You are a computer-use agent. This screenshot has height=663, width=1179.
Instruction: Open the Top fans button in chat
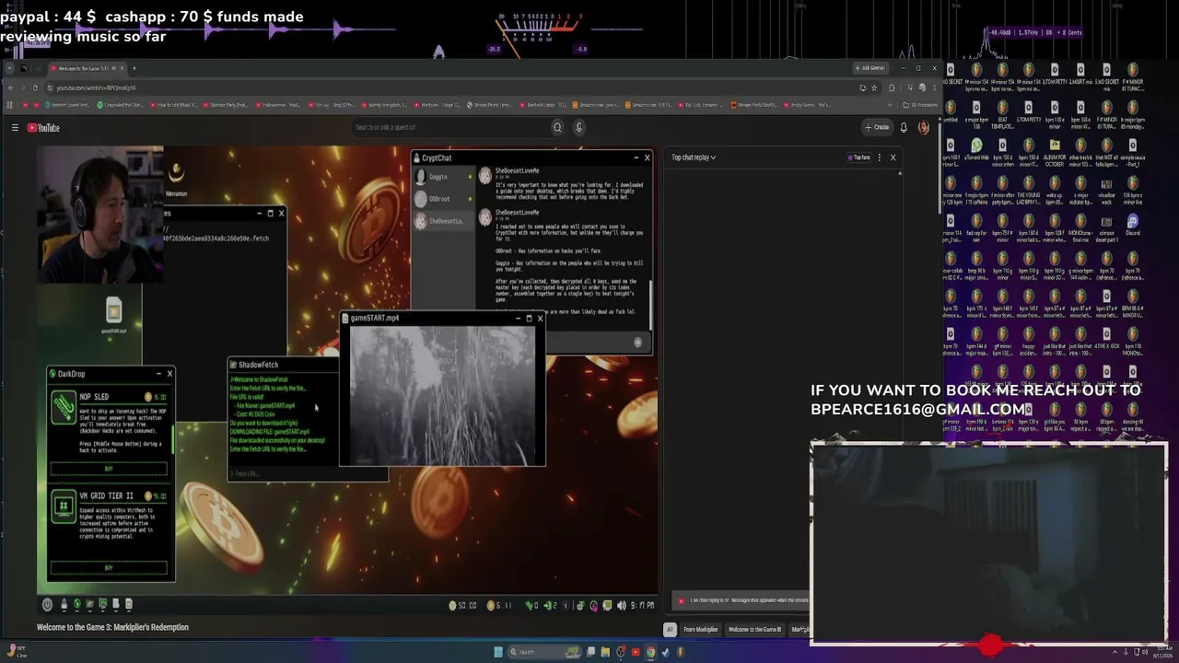tap(859, 157)
